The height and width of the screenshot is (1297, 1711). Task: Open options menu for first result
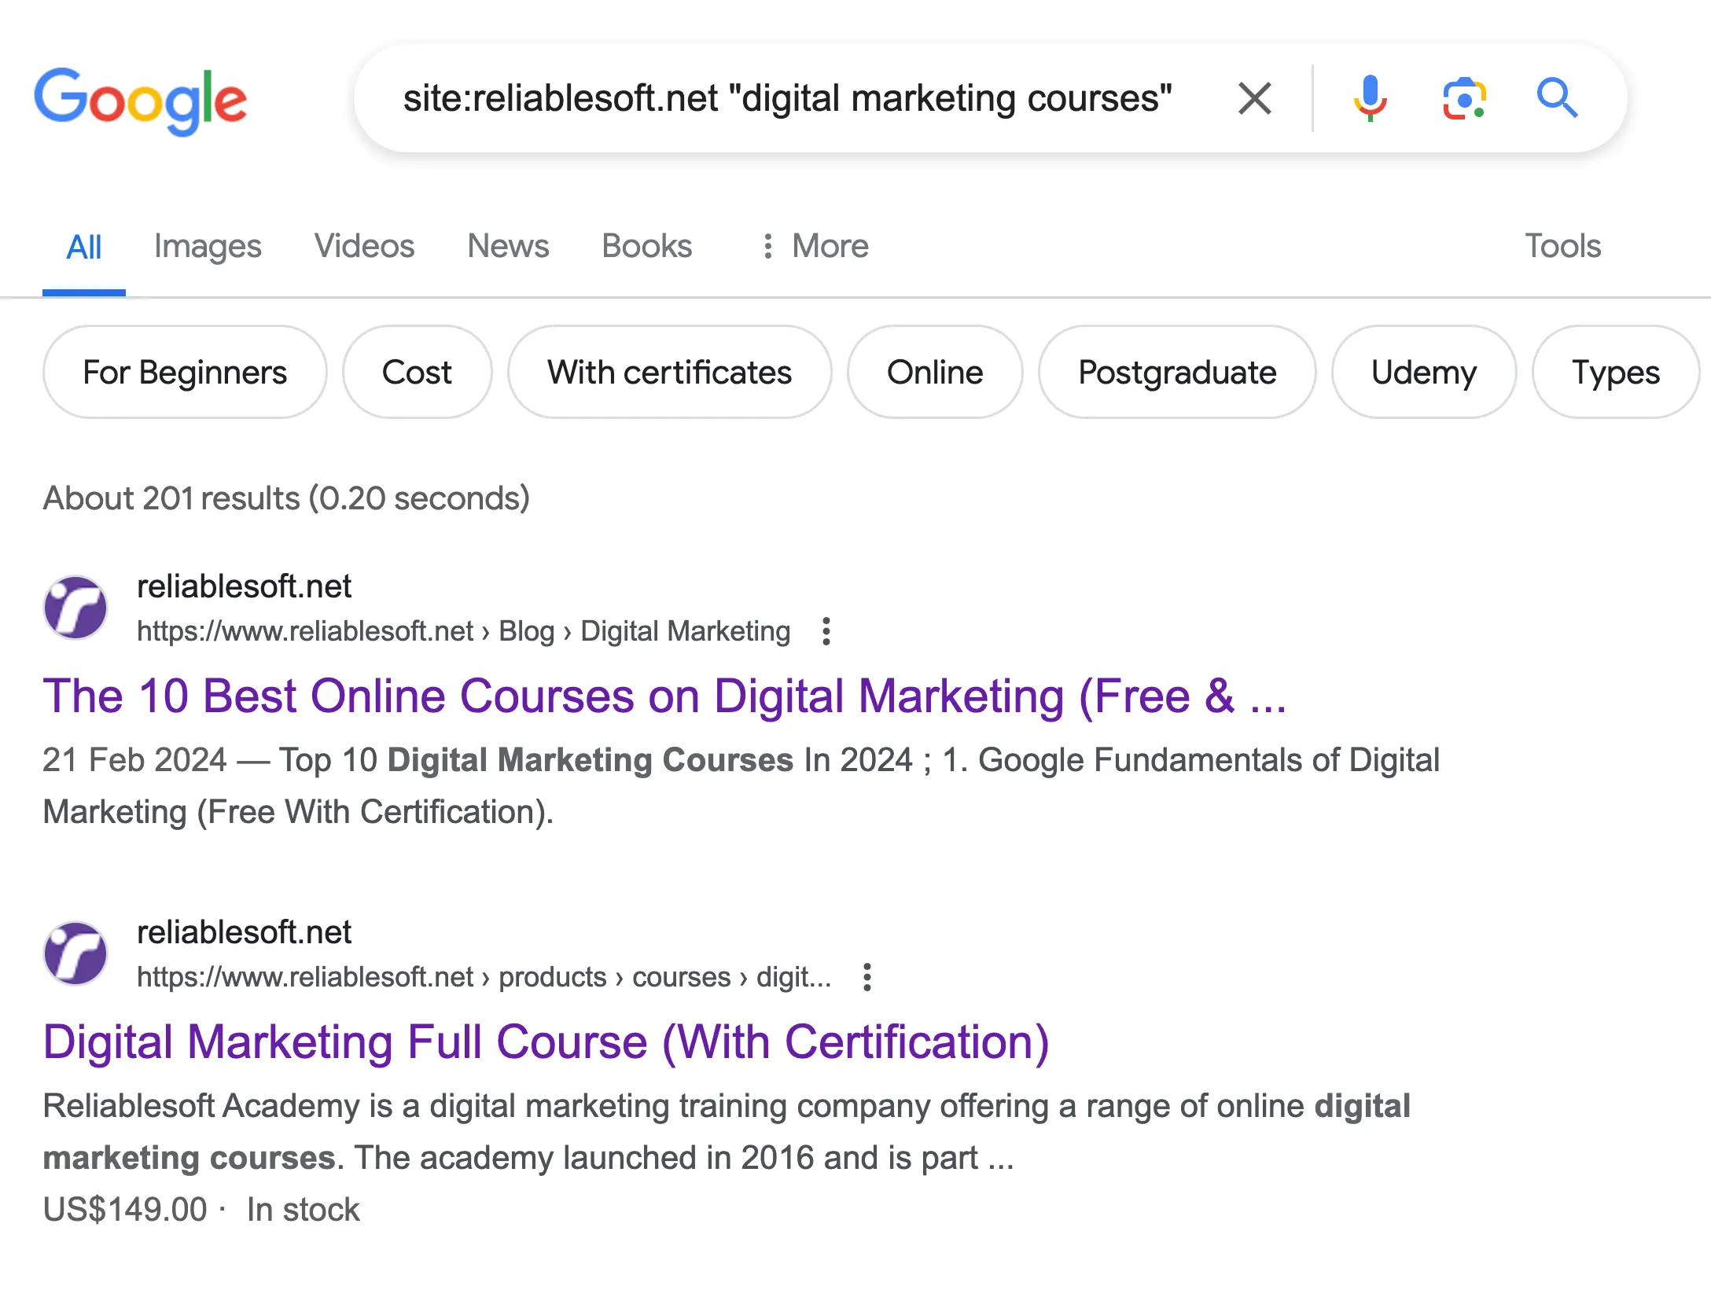826,631
